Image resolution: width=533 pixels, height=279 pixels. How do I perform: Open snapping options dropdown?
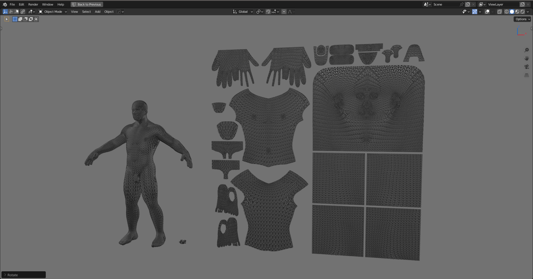click(x=275, y=12)
